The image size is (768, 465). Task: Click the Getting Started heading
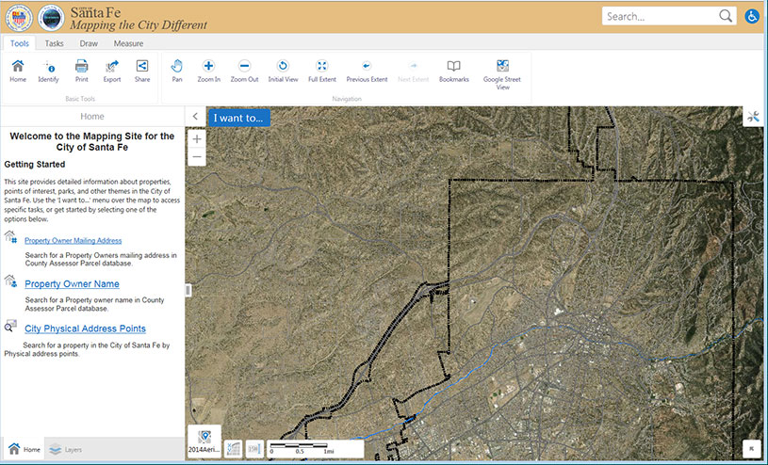click(35, 165)
